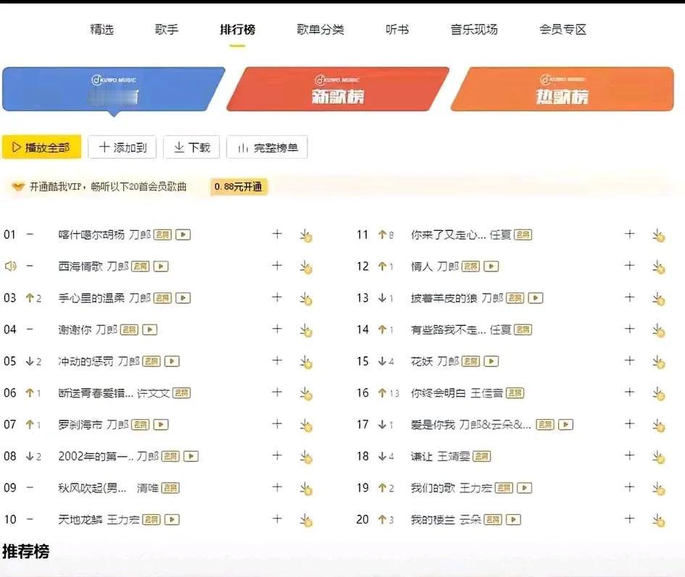Image resolution: width=685 pixels, height=577 pixels.
Task: Click the plus icon for 谢谢你
Action: [277, 329]
